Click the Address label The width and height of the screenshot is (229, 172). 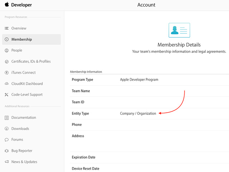78,136
